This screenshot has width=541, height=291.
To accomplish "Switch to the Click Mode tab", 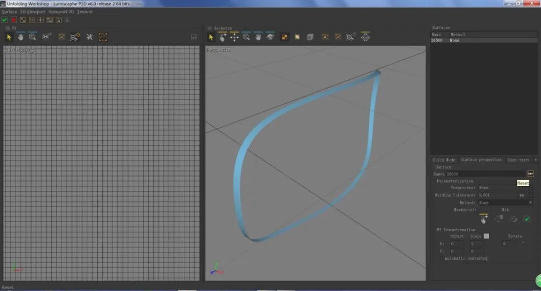I will pos(444,160).
